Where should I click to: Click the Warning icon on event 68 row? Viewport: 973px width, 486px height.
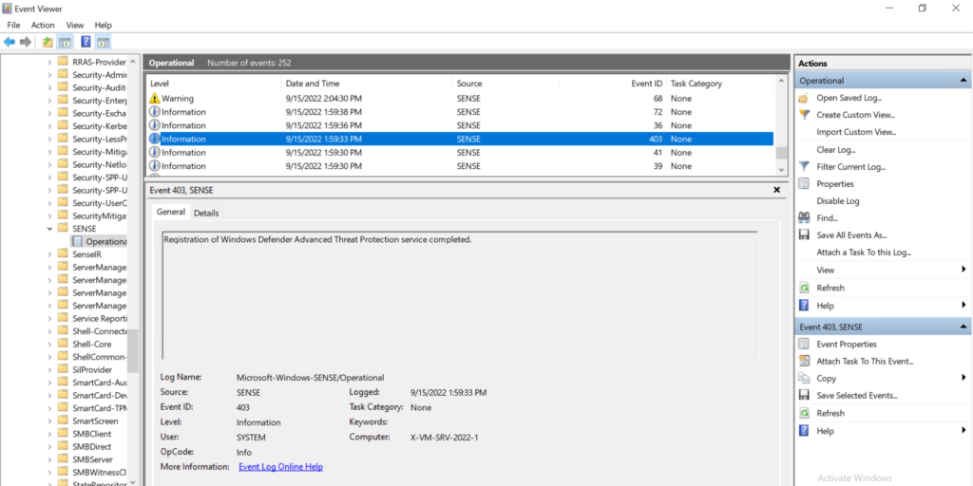155,98
